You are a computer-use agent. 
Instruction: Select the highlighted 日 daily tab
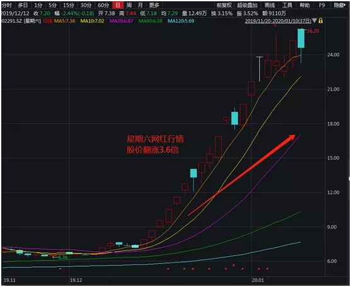tap(118, 5)
